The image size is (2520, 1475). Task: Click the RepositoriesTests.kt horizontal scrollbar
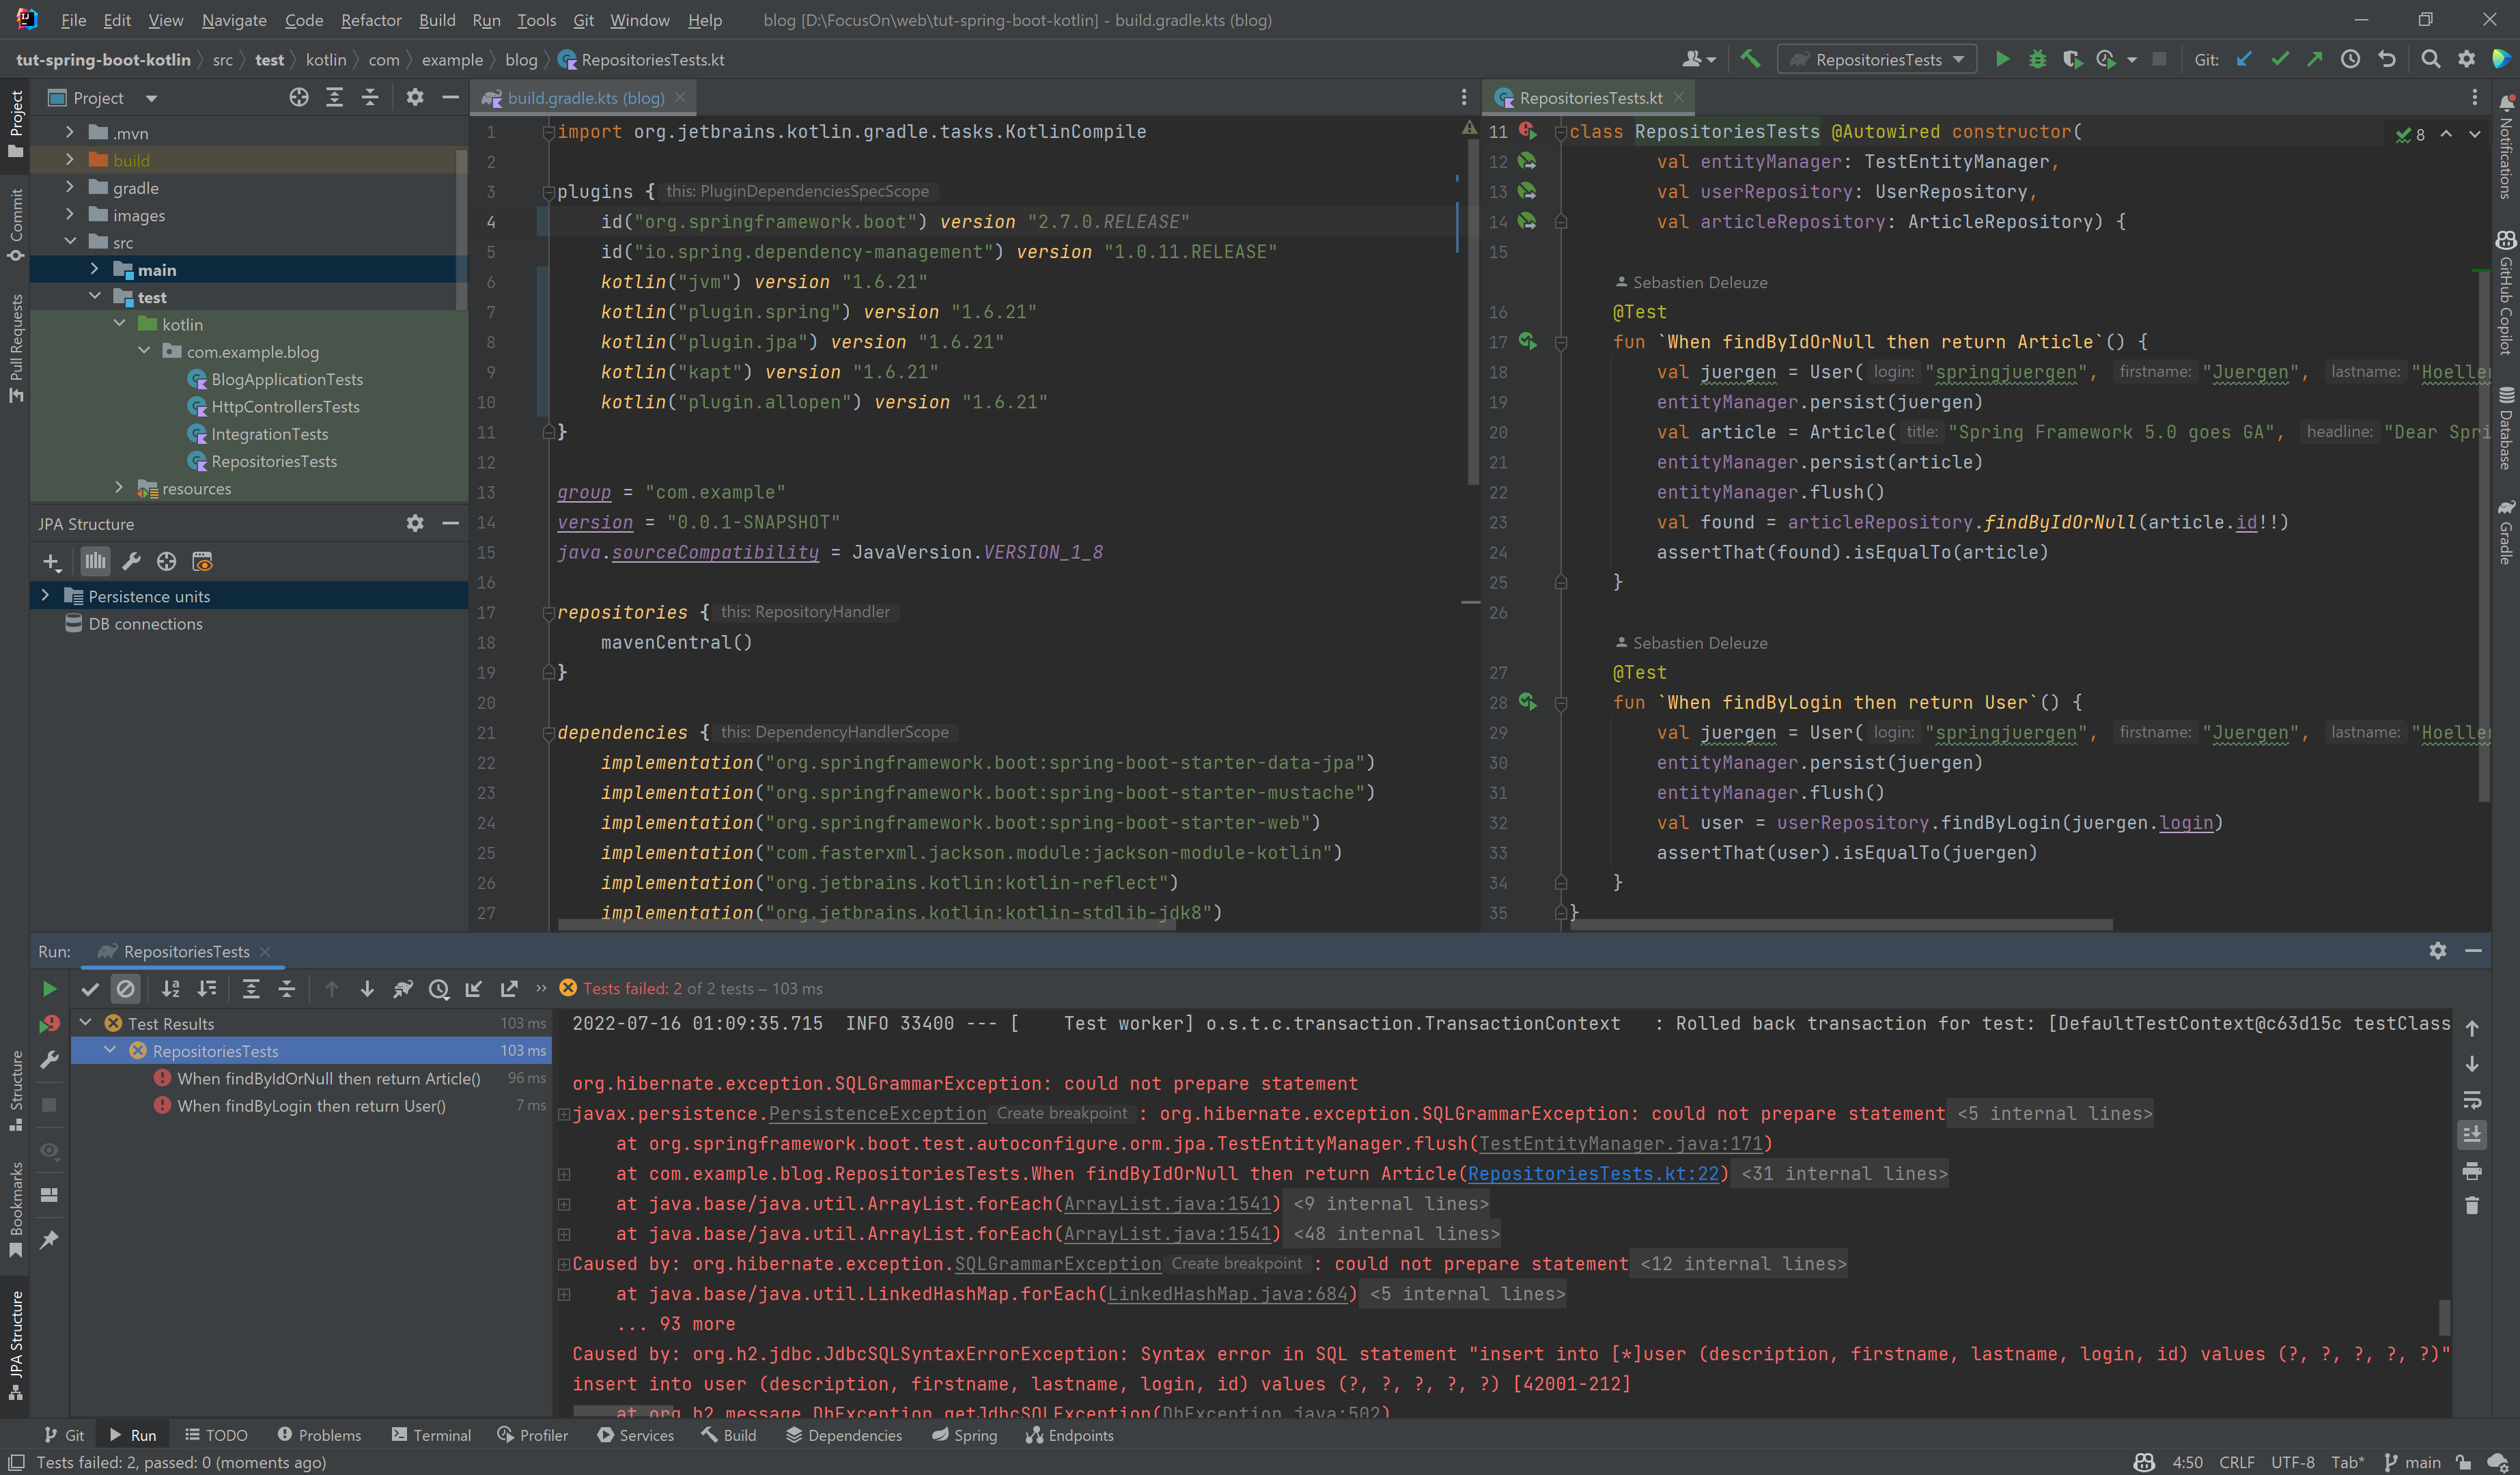point(1842,925)
